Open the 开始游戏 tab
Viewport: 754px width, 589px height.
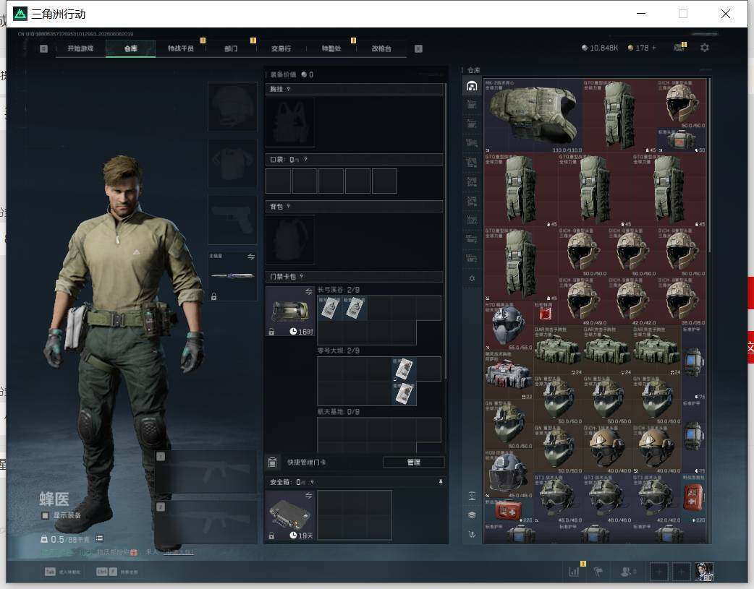tap(80, 48)
